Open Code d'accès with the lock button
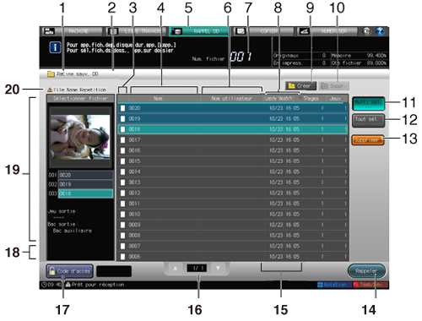The image size is (422, 321). click(x=70, y=271)
